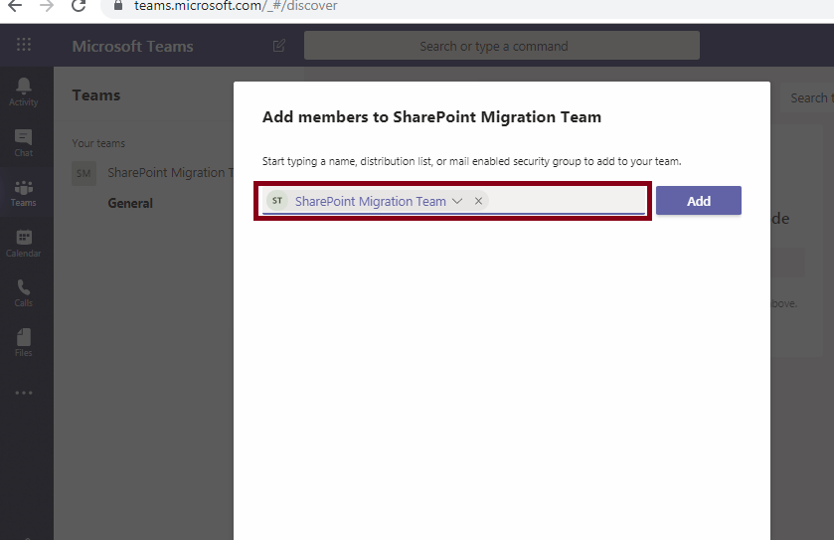834x540 pixels.
Task: Click the SharePoint Migration Team chip name
Action: (x=370, y=201)
